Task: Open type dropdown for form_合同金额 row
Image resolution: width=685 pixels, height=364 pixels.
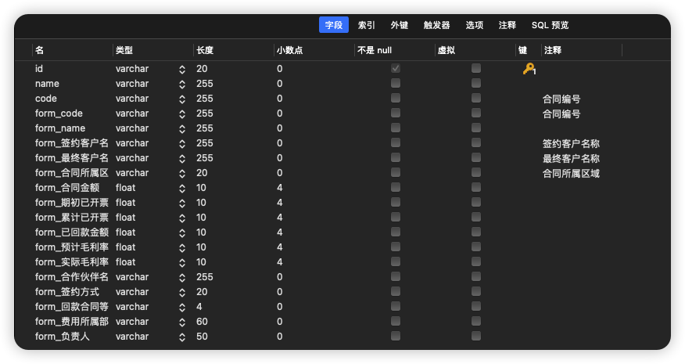Action: [x=182, y=188]
